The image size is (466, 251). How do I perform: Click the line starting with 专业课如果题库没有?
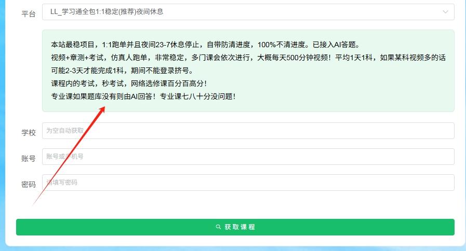143,96
